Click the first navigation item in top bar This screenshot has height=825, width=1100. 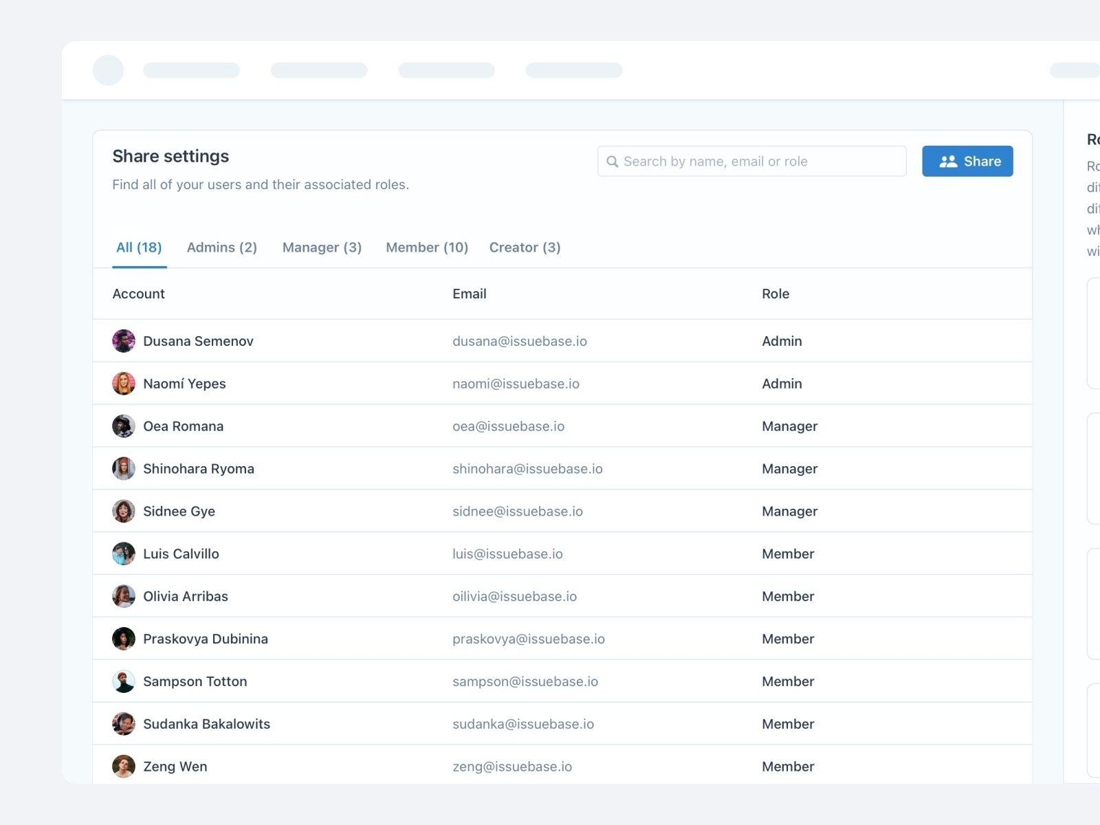191,69
